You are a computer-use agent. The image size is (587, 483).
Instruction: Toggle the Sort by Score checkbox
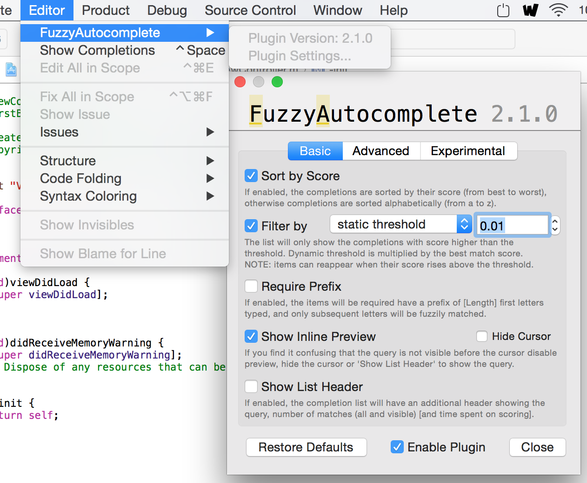click(x=251, y=176)
